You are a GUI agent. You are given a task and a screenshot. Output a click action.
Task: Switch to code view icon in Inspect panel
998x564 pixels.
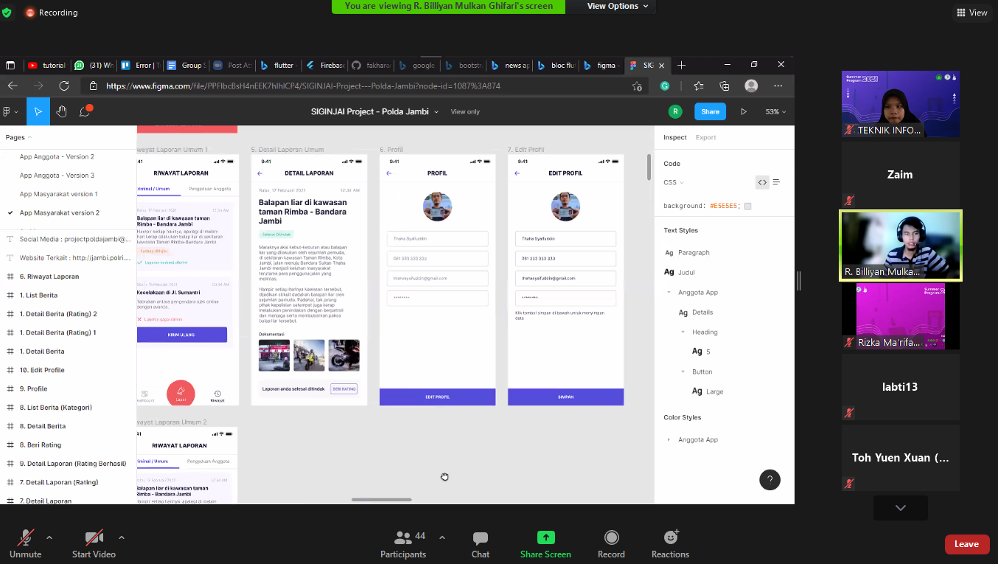(762, 182)
